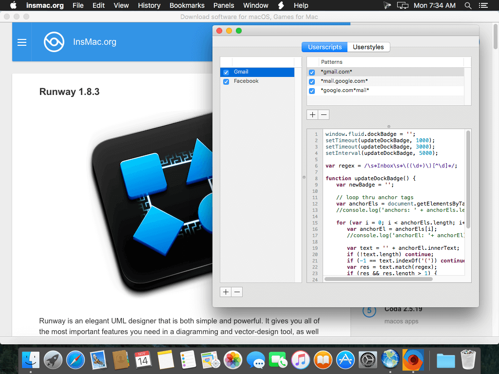Open the View menu
499x374 pixels.
pos(121,5)
